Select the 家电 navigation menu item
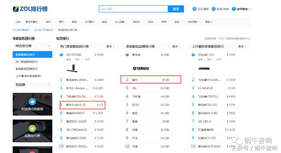The height and width of the screenshot is (153, 281). point(105,22)
